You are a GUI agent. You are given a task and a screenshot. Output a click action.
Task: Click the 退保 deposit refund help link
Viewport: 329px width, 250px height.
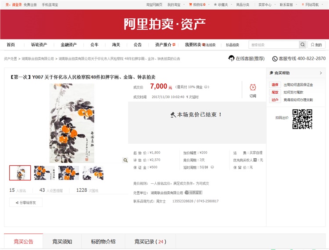(x=275, y=85)
